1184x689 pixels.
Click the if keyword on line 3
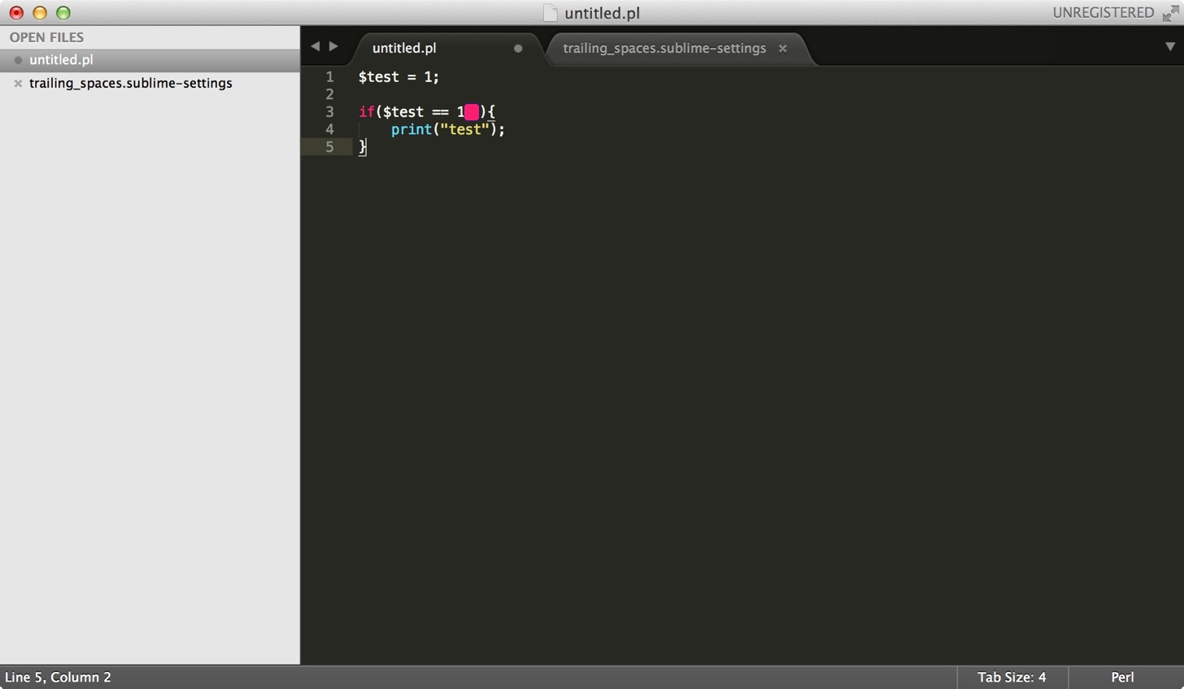click(366, 112)
